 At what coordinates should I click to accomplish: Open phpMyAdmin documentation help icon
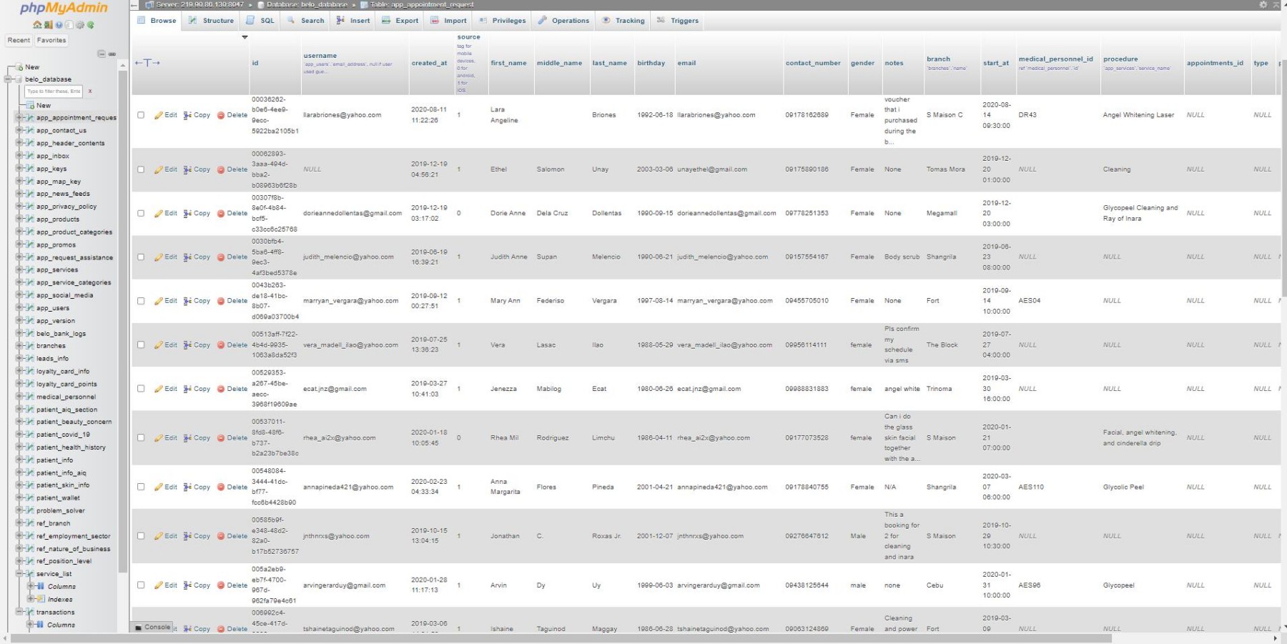[59, 25]
